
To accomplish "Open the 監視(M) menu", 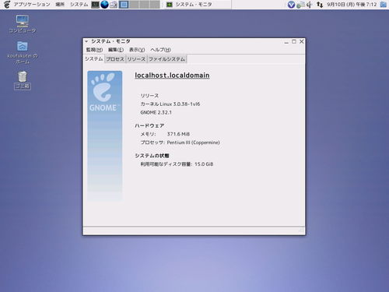I will click(x=94, y=50).
